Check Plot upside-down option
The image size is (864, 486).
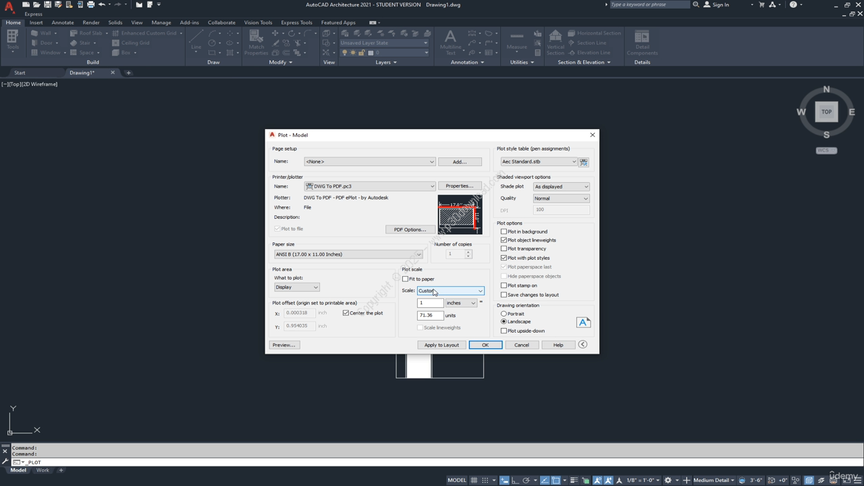(x=504, y=331)
